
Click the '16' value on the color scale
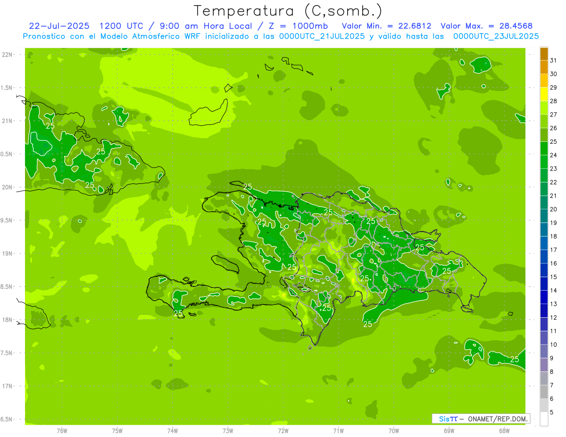pyautogui.click(x=553, y=263)
